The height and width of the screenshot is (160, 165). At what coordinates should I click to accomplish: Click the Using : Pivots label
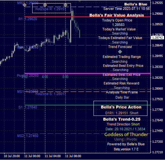(x=125, y=139)
